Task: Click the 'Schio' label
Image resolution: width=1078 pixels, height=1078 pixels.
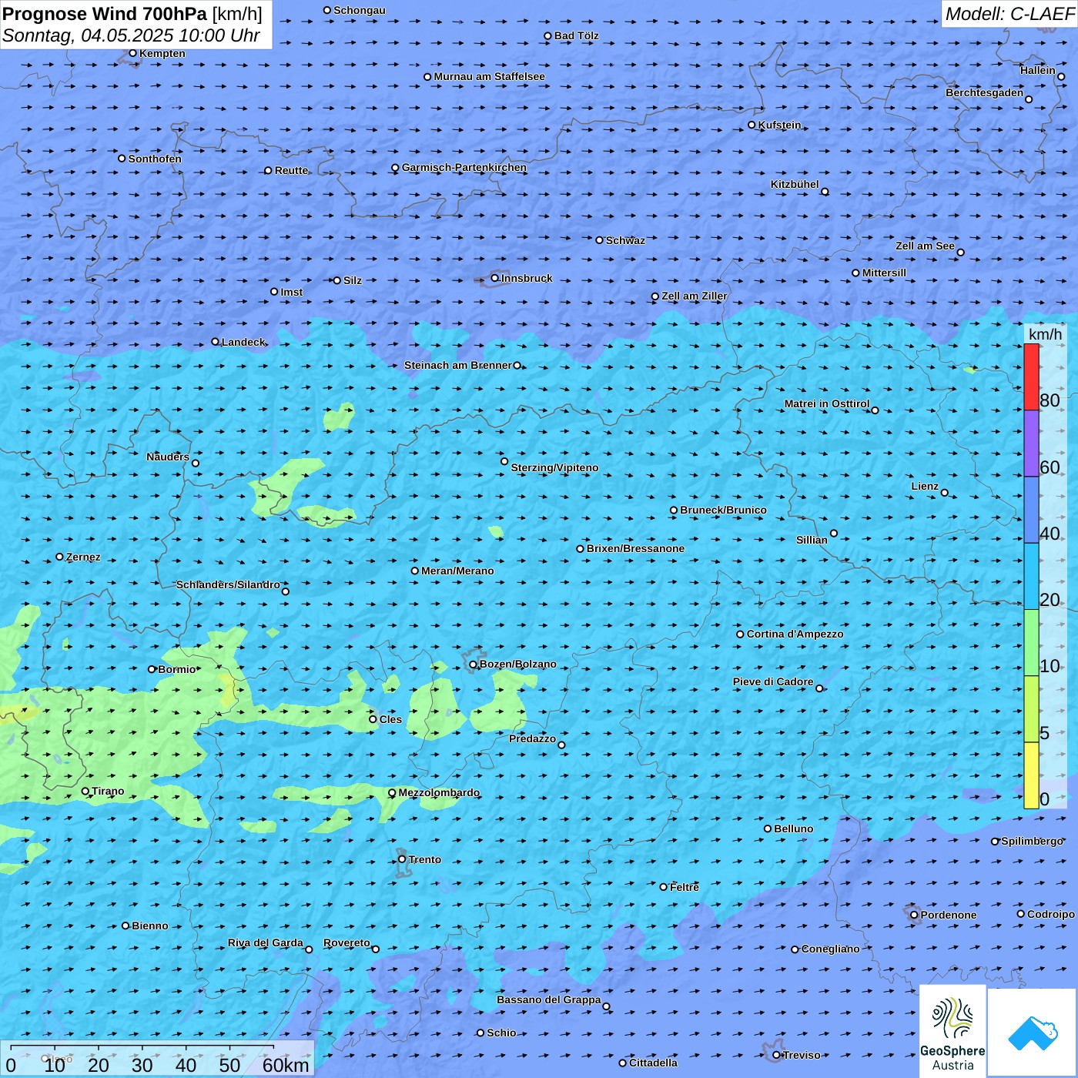Action: click(502, 1033)
